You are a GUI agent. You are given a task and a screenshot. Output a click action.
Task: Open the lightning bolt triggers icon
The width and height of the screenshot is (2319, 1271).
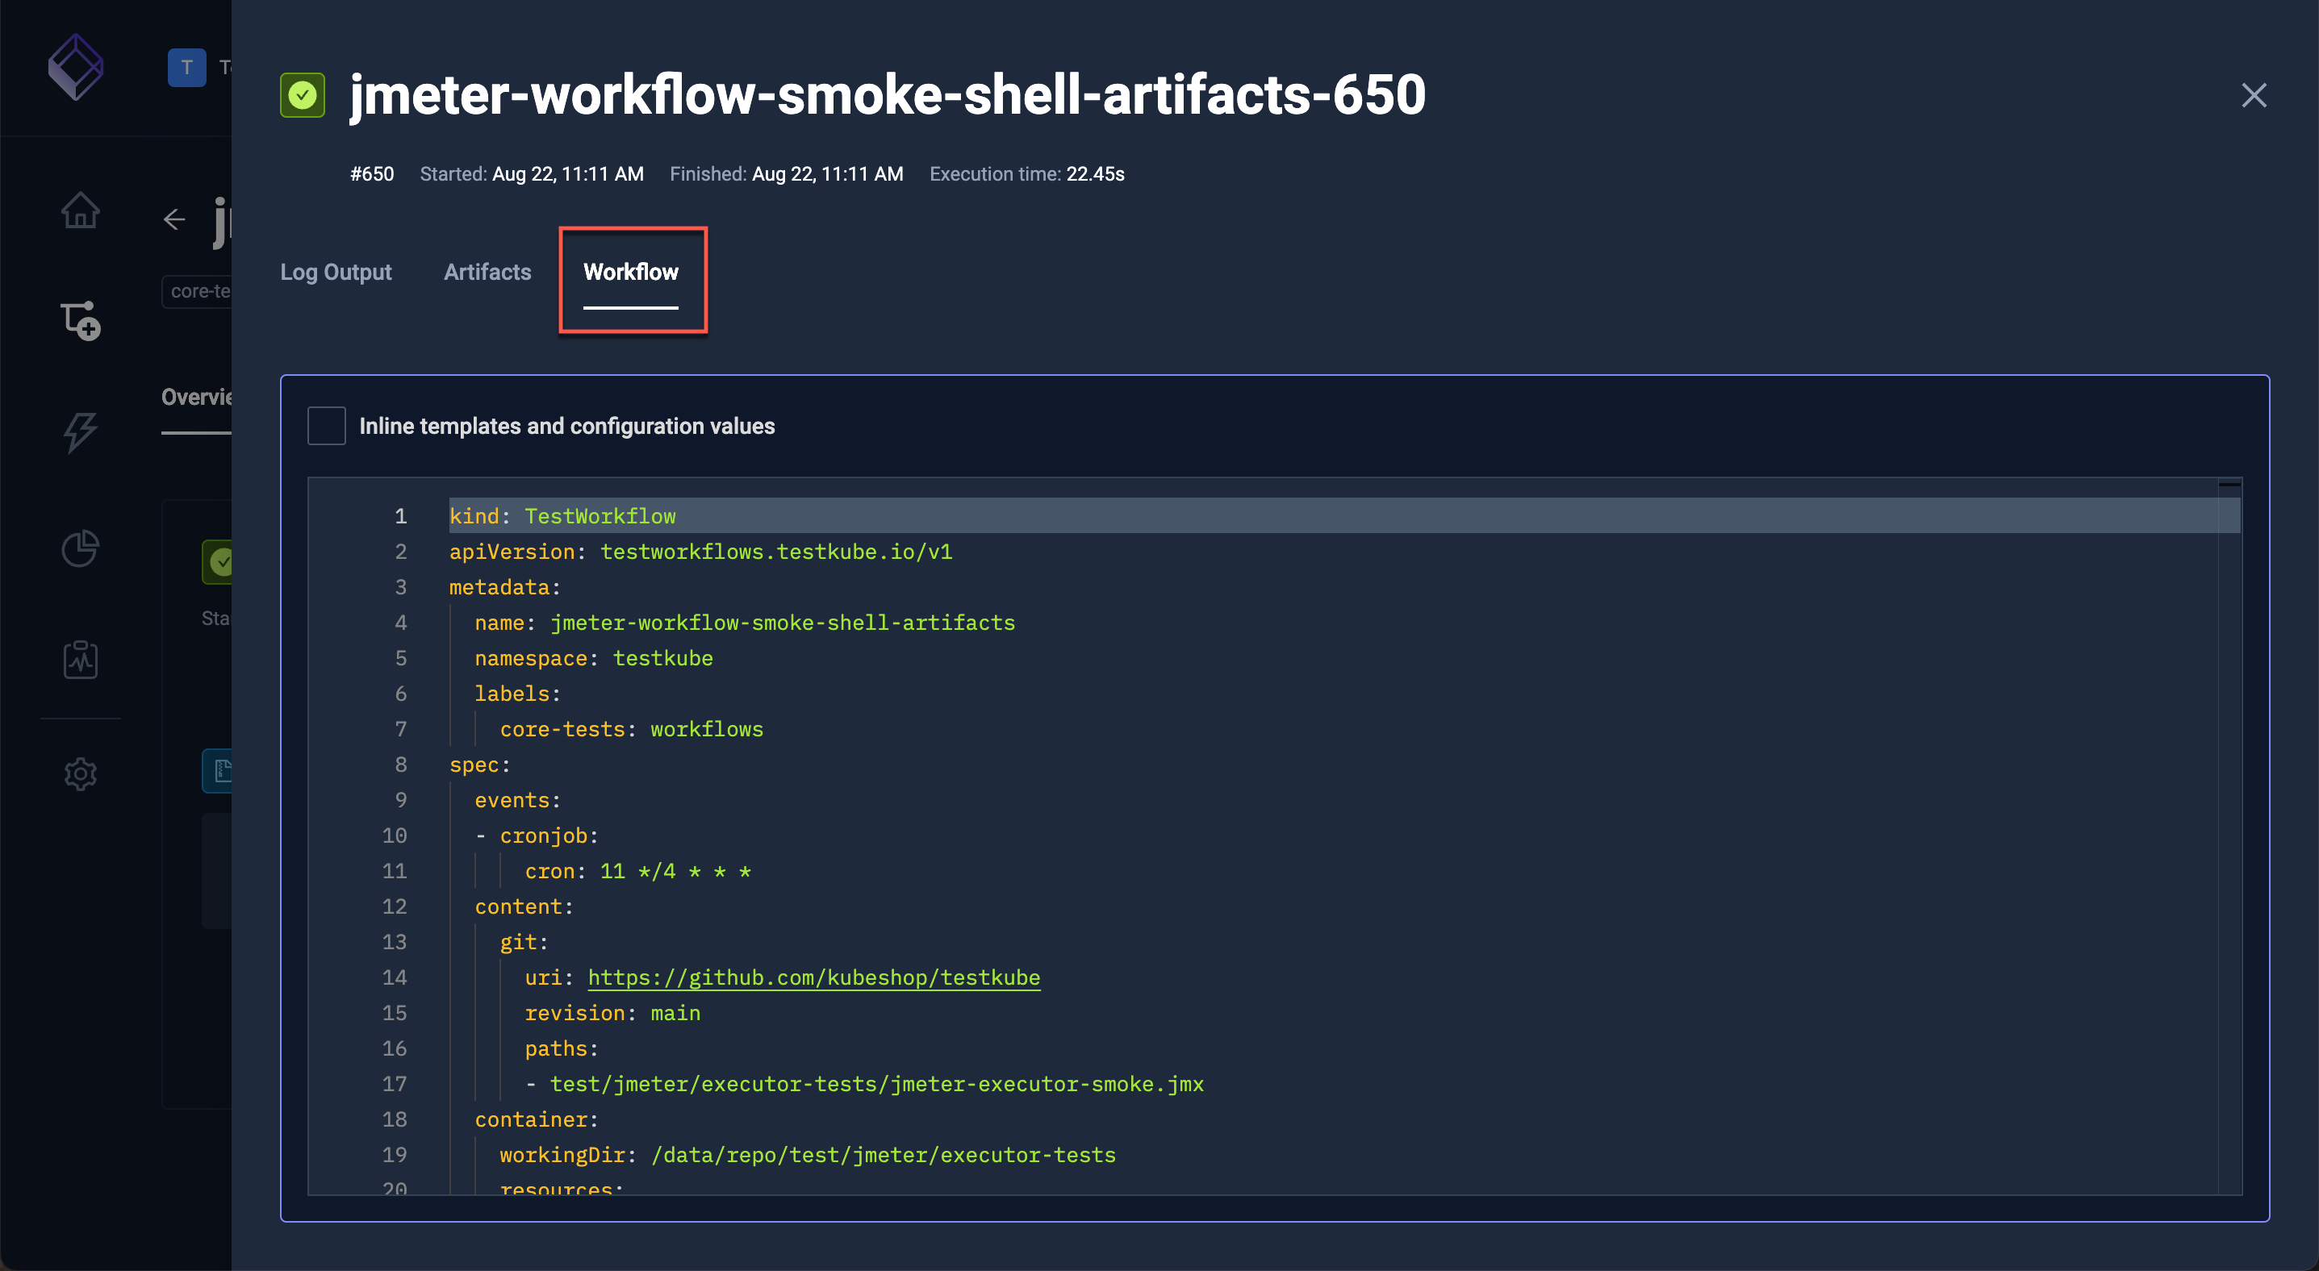[80, 432]
